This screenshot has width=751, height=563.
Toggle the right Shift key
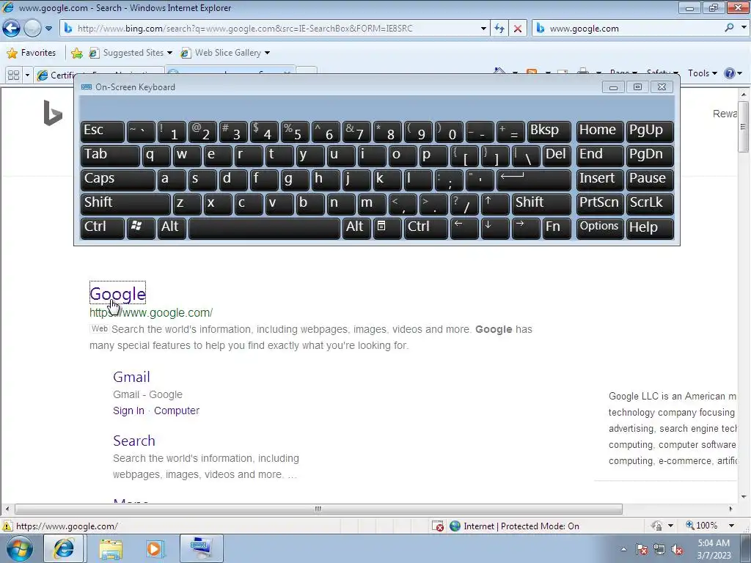click(541, 204)
